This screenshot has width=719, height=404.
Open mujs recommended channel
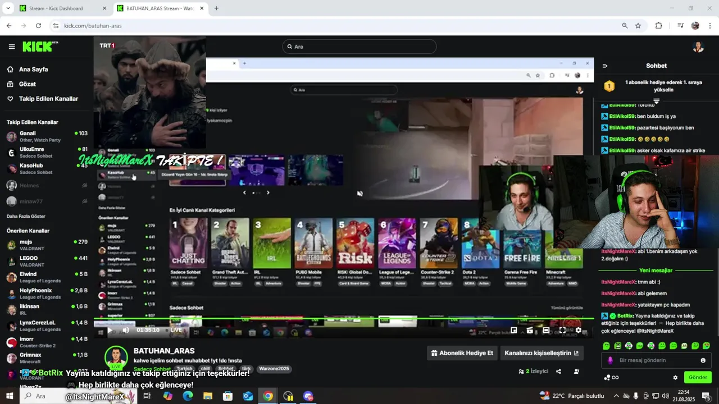pos(47,245)
